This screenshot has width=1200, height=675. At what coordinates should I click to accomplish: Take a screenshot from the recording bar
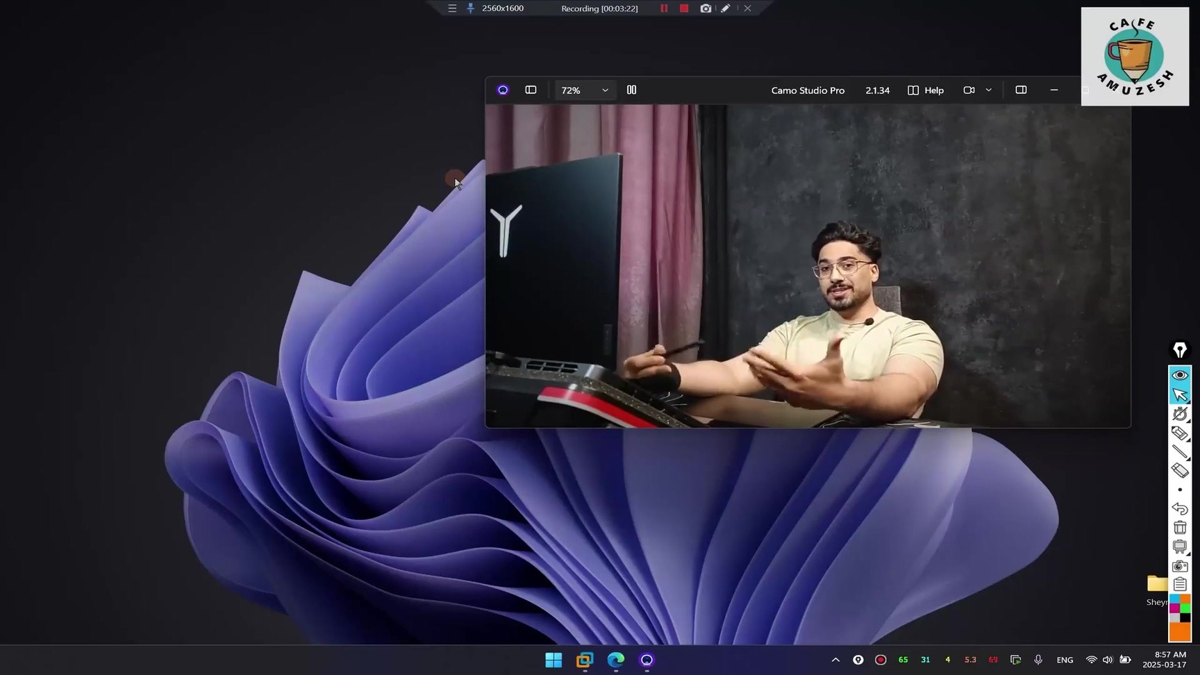pyautogui.click(x=706, y=8)
